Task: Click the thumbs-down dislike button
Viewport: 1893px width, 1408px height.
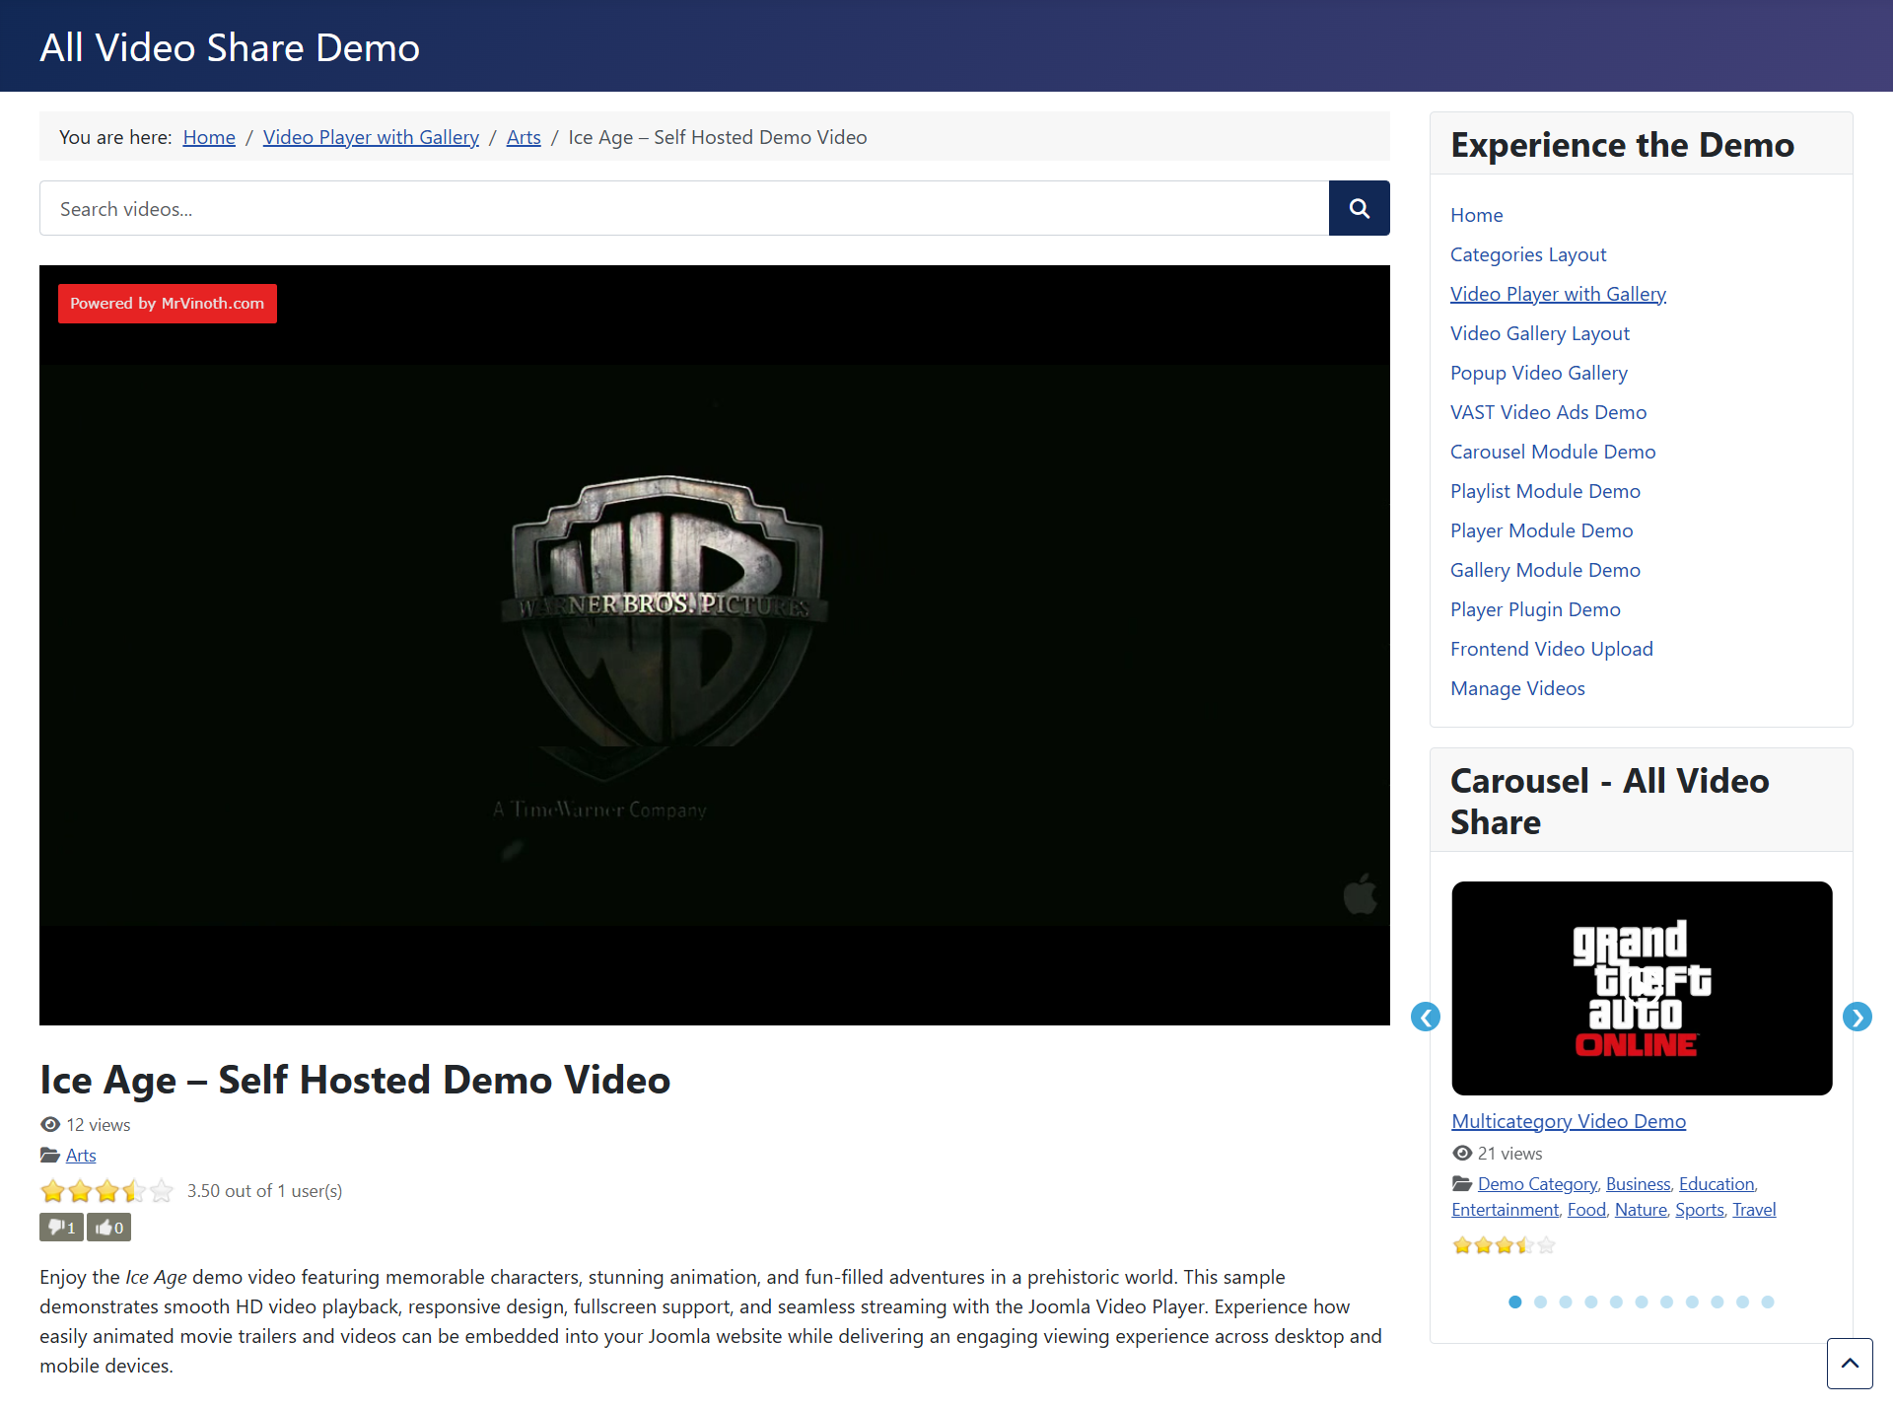Action: coord(61,1228)
